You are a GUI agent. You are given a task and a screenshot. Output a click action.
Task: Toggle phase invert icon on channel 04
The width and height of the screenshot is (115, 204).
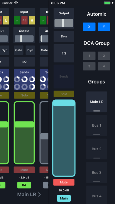pos(17,20)
